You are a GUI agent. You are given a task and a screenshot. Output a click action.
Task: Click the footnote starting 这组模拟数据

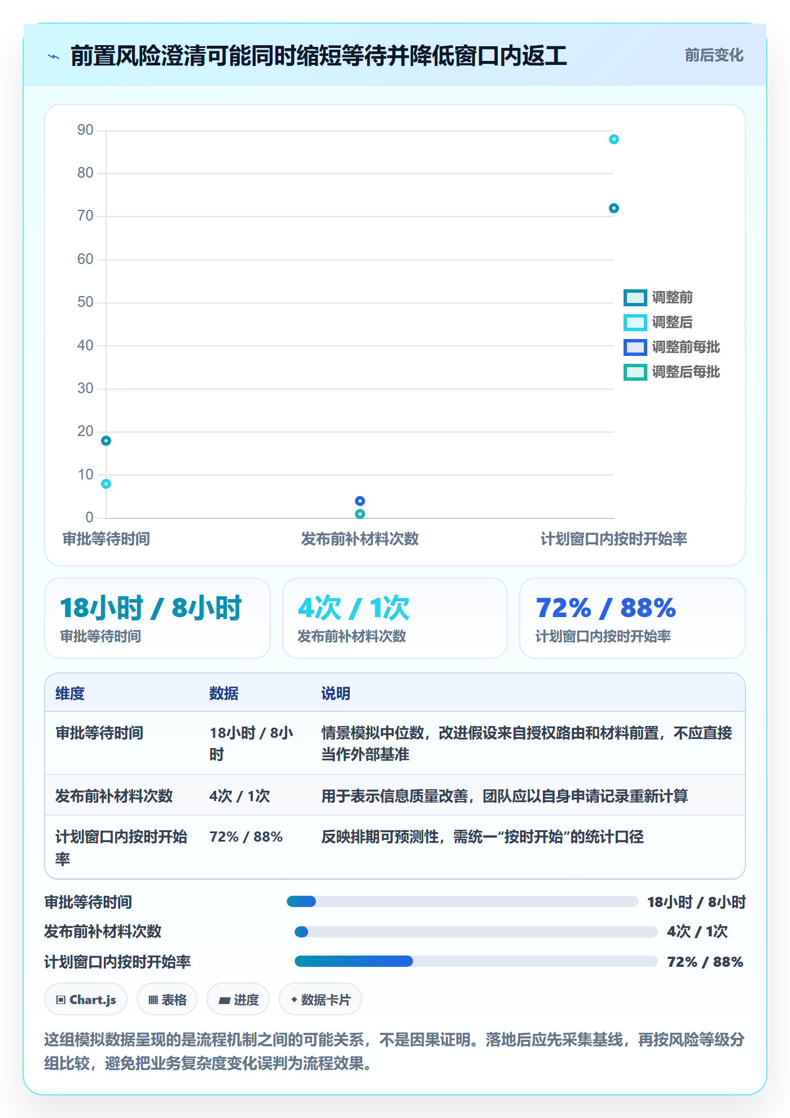[x=394, y=1051]
